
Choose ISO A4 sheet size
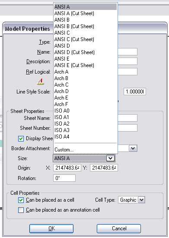[86, 137]
